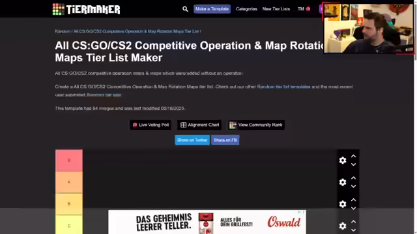The height and width of the screenshot is (234, 417).
Task: Move the A tier row down
Action: [353, 187]
